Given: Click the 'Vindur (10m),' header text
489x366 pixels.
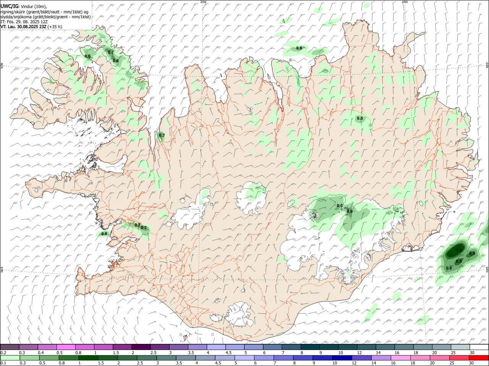Looking at the screenshot, I should tap(33, 6).
